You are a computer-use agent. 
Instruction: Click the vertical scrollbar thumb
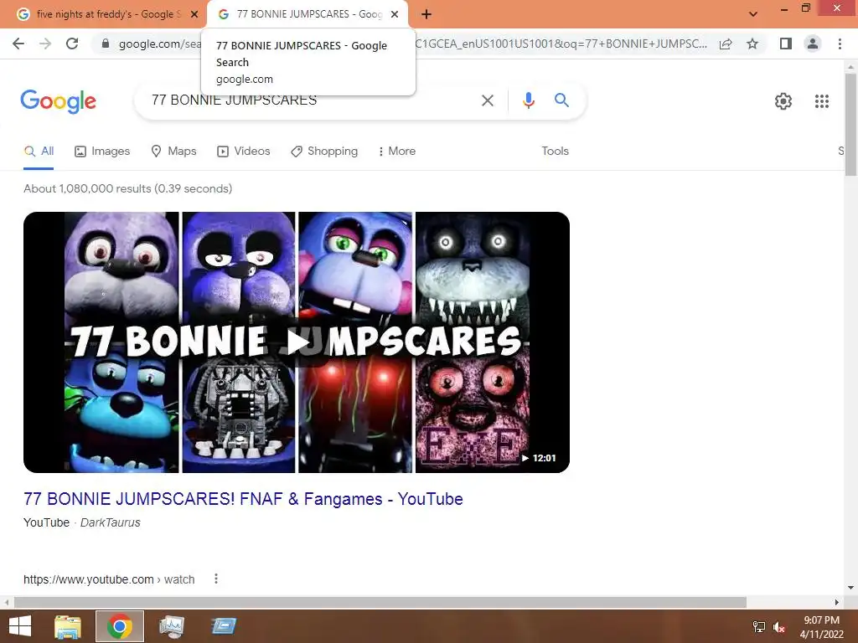850,125
